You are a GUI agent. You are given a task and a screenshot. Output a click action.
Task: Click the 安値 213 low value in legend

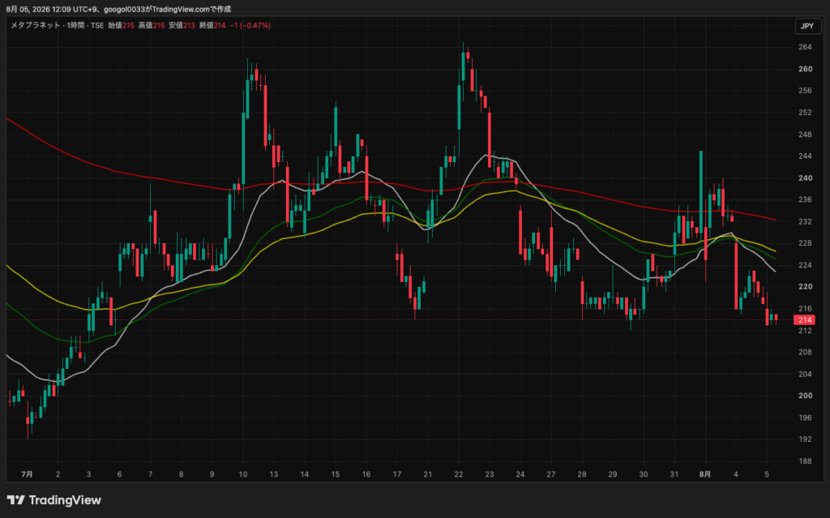[182, 25]
